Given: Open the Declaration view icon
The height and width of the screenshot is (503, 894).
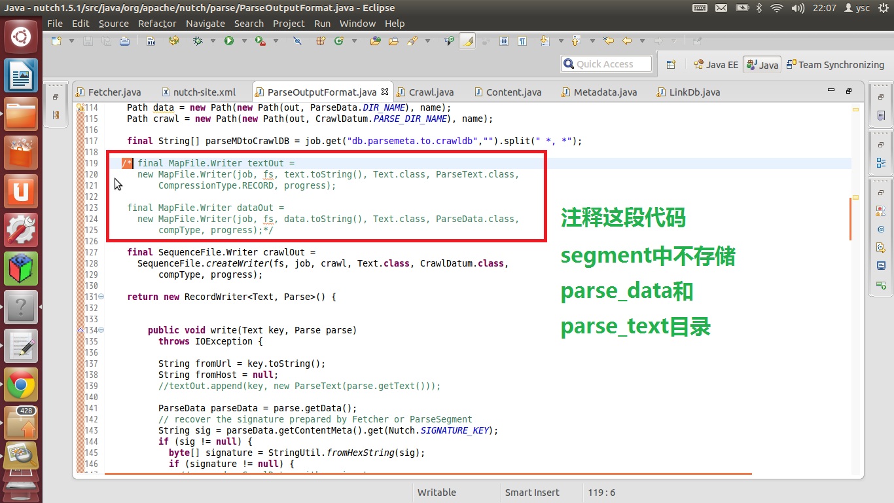Looking at the screenshot, I should click(x=881, y=248).
